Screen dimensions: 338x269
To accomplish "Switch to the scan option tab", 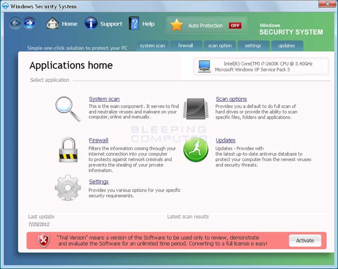I will [220, 46].
